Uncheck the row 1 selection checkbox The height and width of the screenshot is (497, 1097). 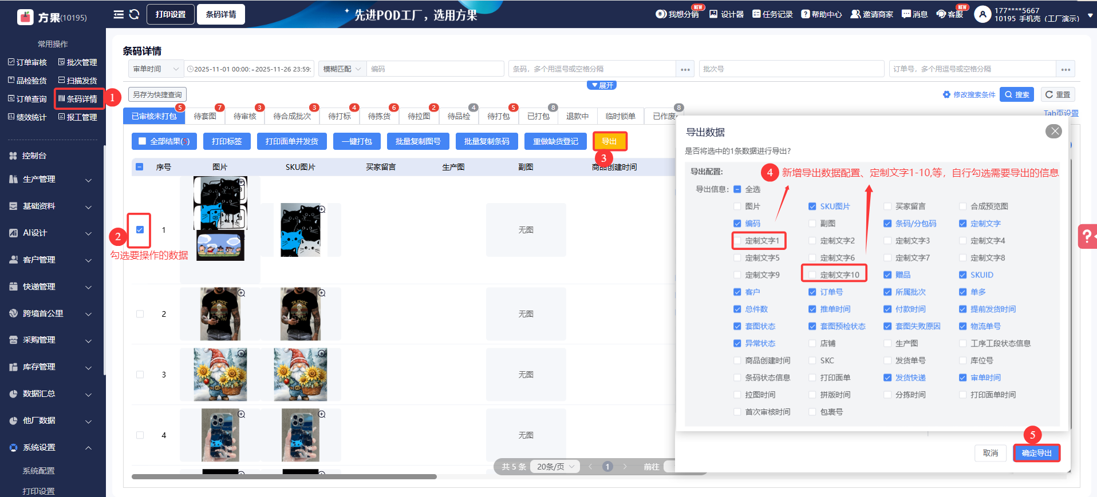click(140, 230)
